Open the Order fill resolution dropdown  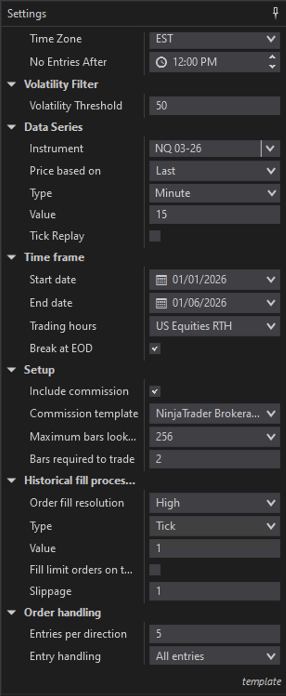271,503
